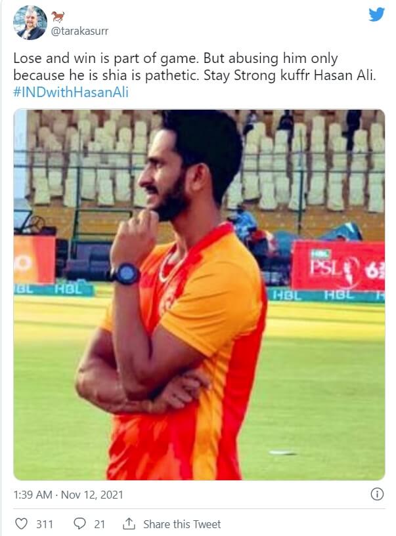Open the attached cricketer photo
The width and height of the screenshot is (396, 536).
pyautogui.click(x=199, y=295)
